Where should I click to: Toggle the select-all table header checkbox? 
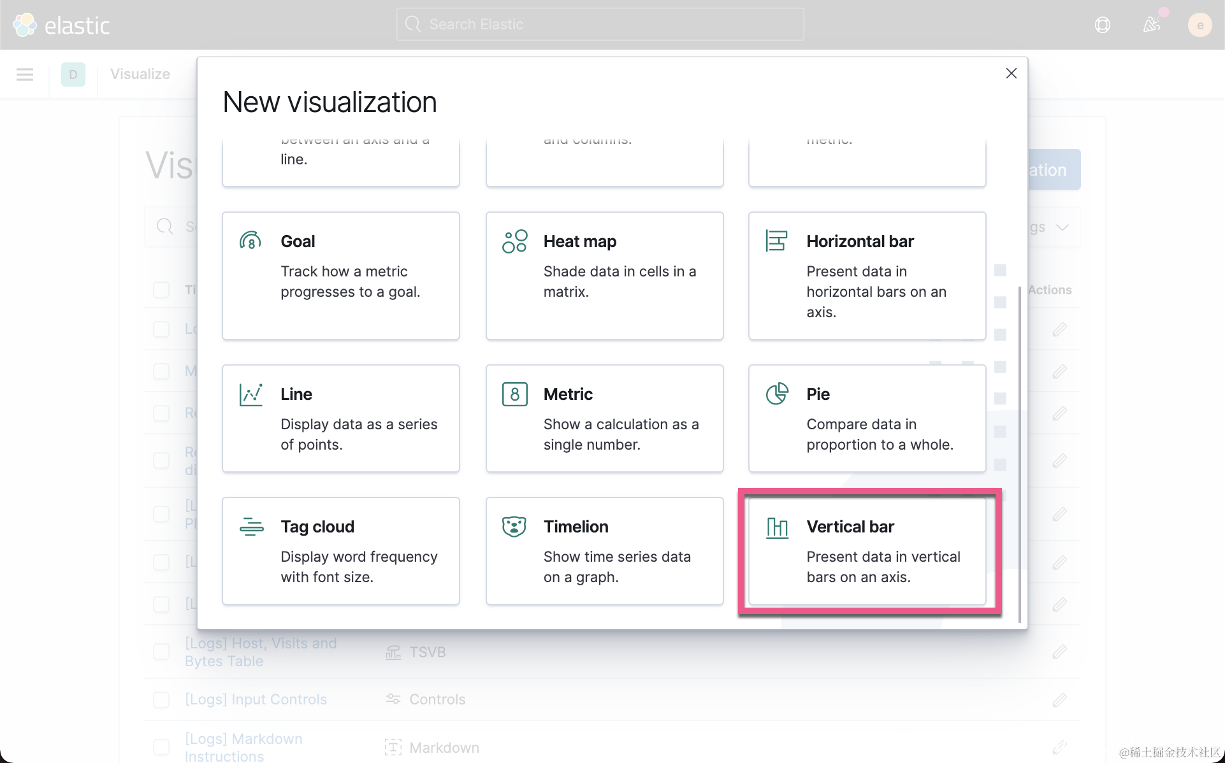[161, 290]
